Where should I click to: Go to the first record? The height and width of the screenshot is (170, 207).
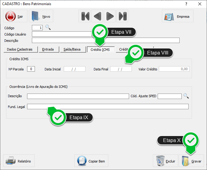point(85,16)
